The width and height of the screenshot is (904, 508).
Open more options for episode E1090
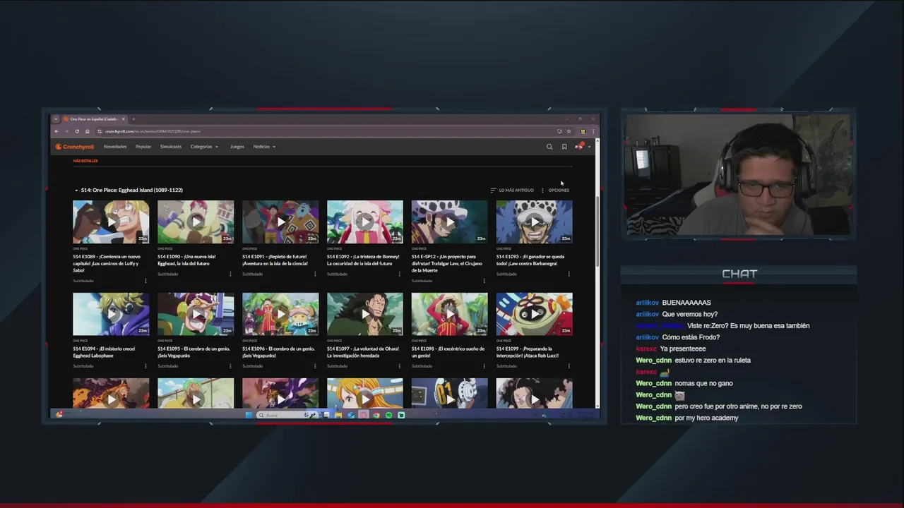[230, 274]
